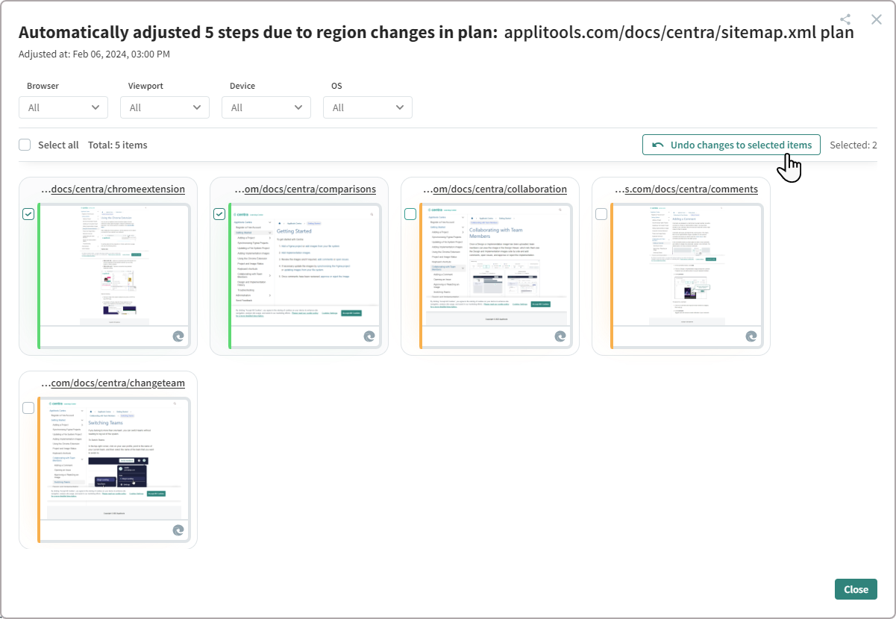Click Edge browser icon on comments card
This screenshot has height=619, width=896.
[x=751, y=336]
